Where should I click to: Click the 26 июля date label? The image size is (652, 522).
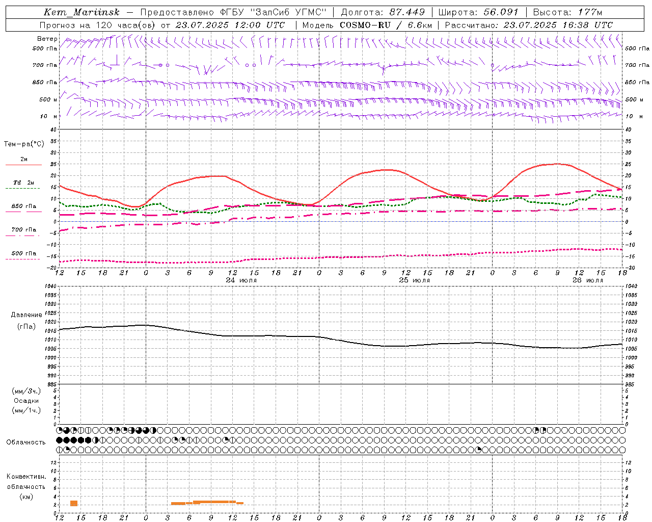[588, 280]
